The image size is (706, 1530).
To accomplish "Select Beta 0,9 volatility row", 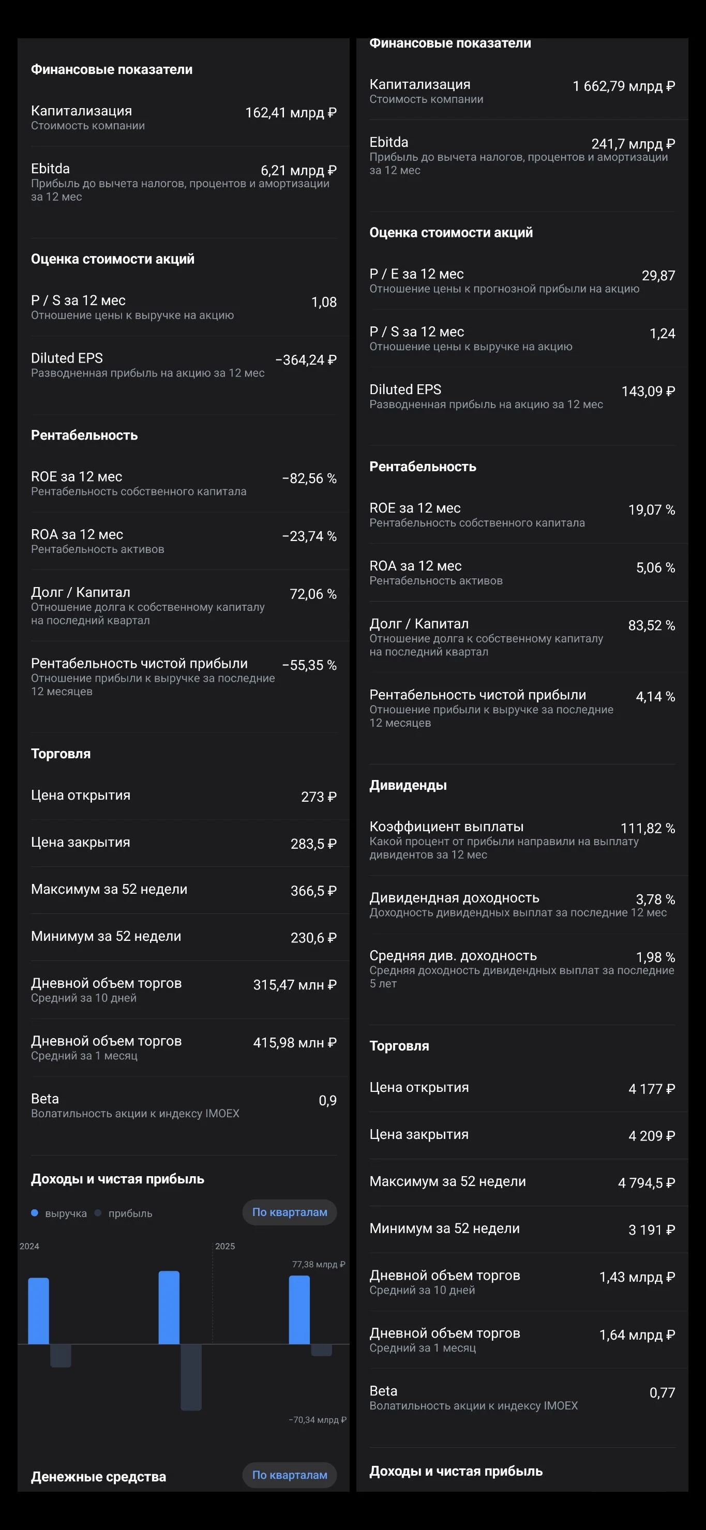I will (184, 1105).
